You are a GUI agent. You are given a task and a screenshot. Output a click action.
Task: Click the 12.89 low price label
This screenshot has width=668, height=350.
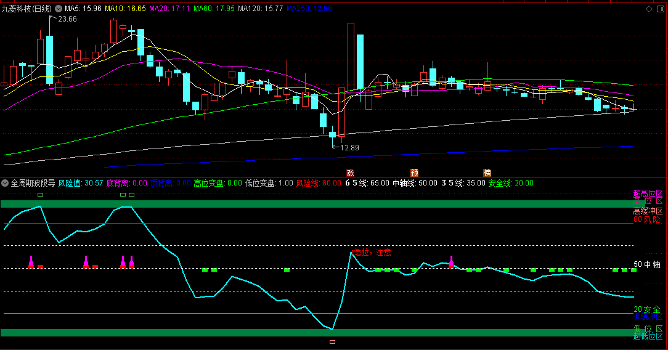pyautogui.click(x=350, y=148)
